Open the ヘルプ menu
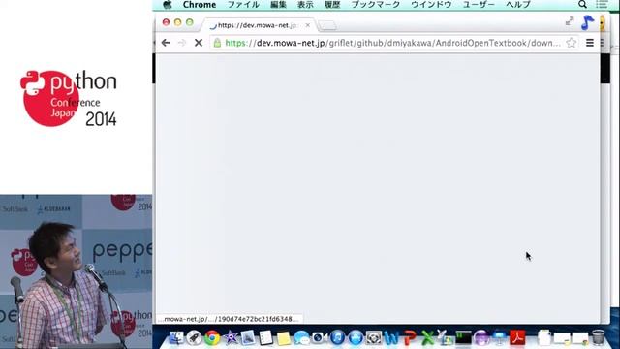 point(518,5)
